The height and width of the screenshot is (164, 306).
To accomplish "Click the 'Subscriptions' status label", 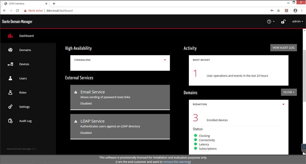I will [x=208, y=149].
